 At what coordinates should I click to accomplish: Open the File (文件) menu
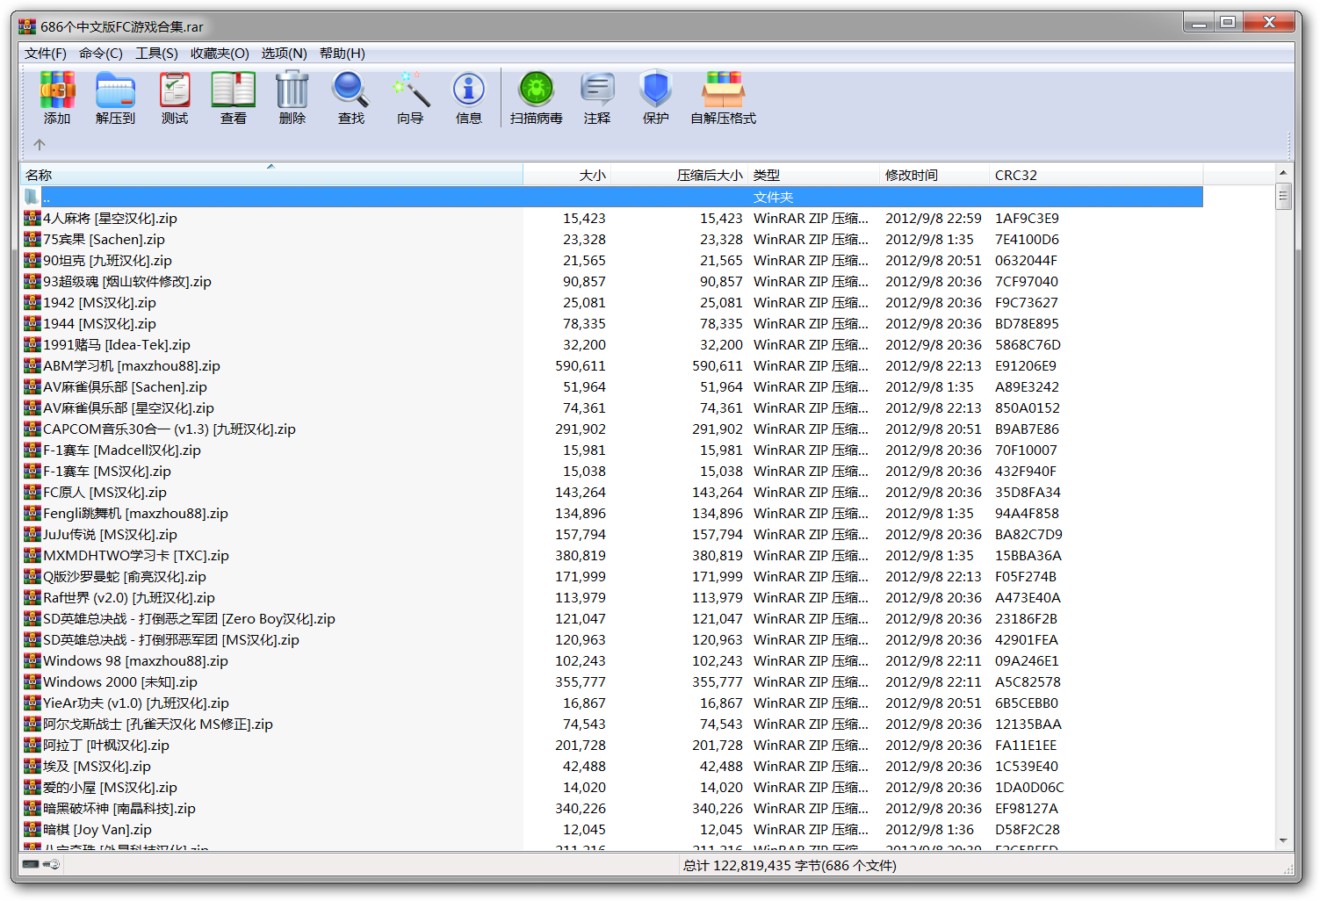[46, 54]
